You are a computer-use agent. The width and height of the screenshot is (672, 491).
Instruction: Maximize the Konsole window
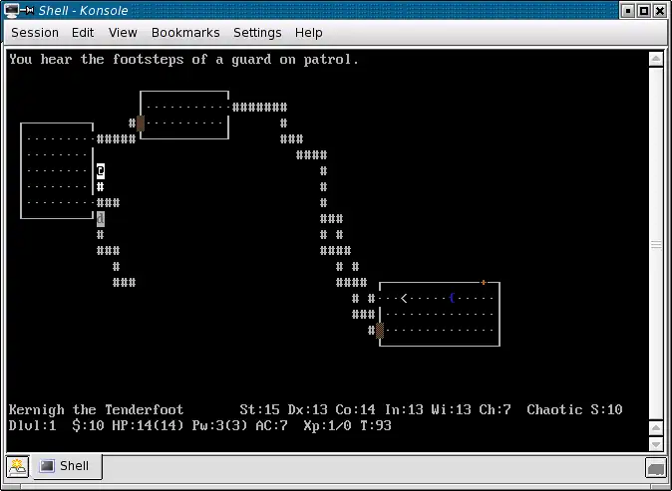tap(643, 11)
